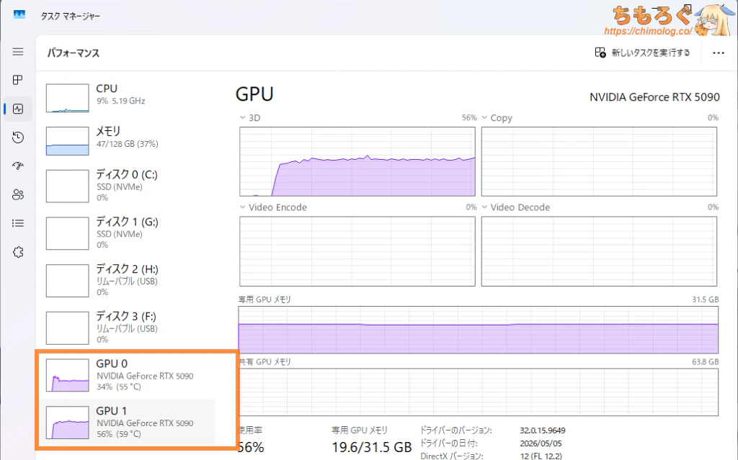Screen dimensions: 738x460
Task: Click the CPU mini graph thumbnail
Action: pos(67,98)
